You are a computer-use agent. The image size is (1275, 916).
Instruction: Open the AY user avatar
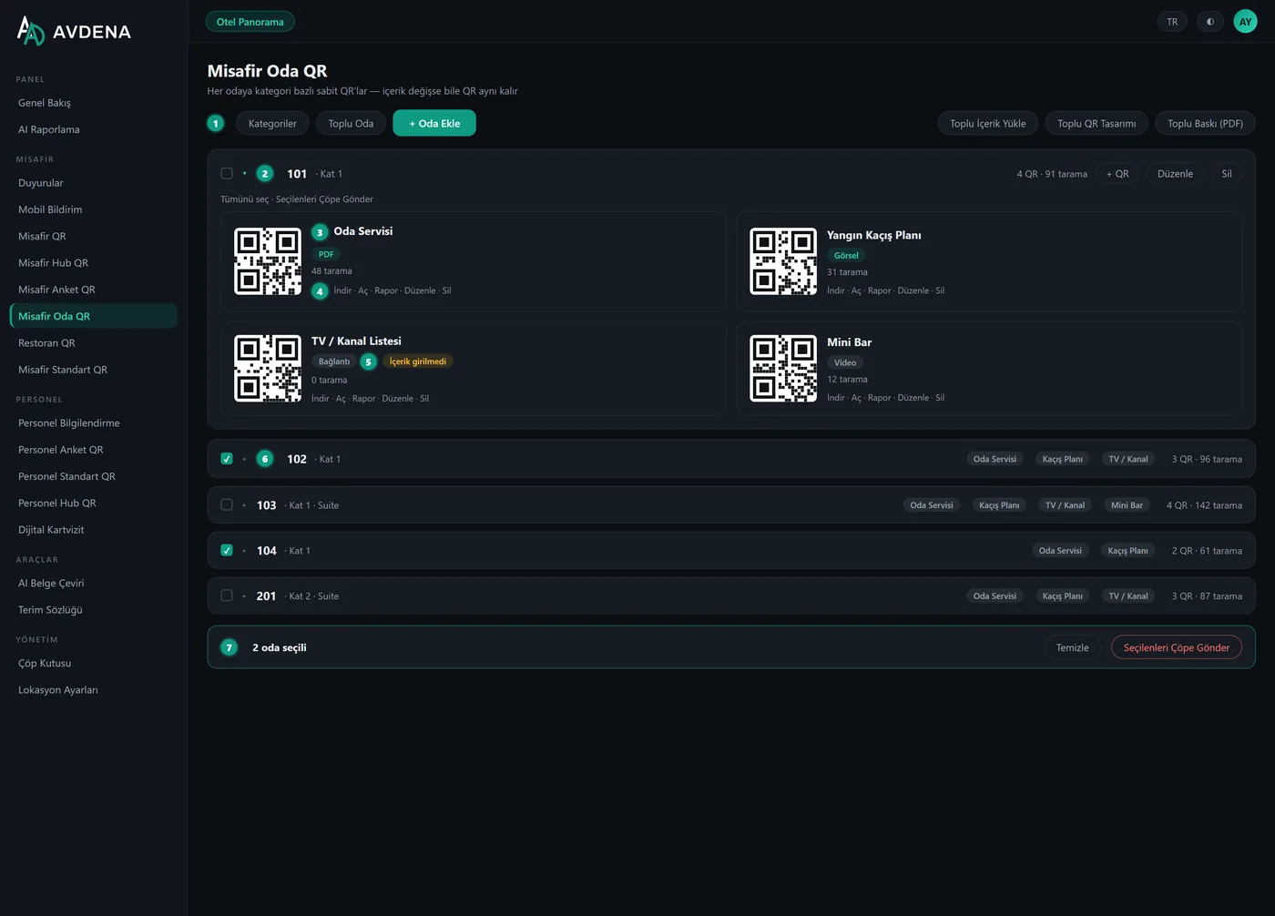click(1245, 22)
